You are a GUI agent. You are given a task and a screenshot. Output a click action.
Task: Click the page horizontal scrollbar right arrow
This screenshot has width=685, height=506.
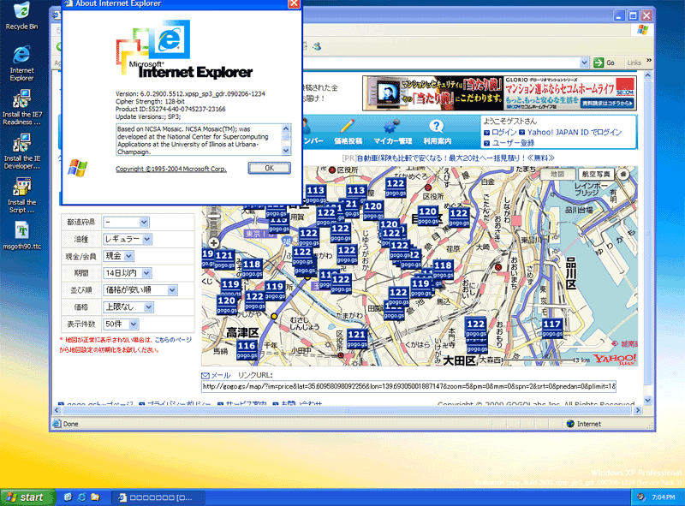pos(638,411)
